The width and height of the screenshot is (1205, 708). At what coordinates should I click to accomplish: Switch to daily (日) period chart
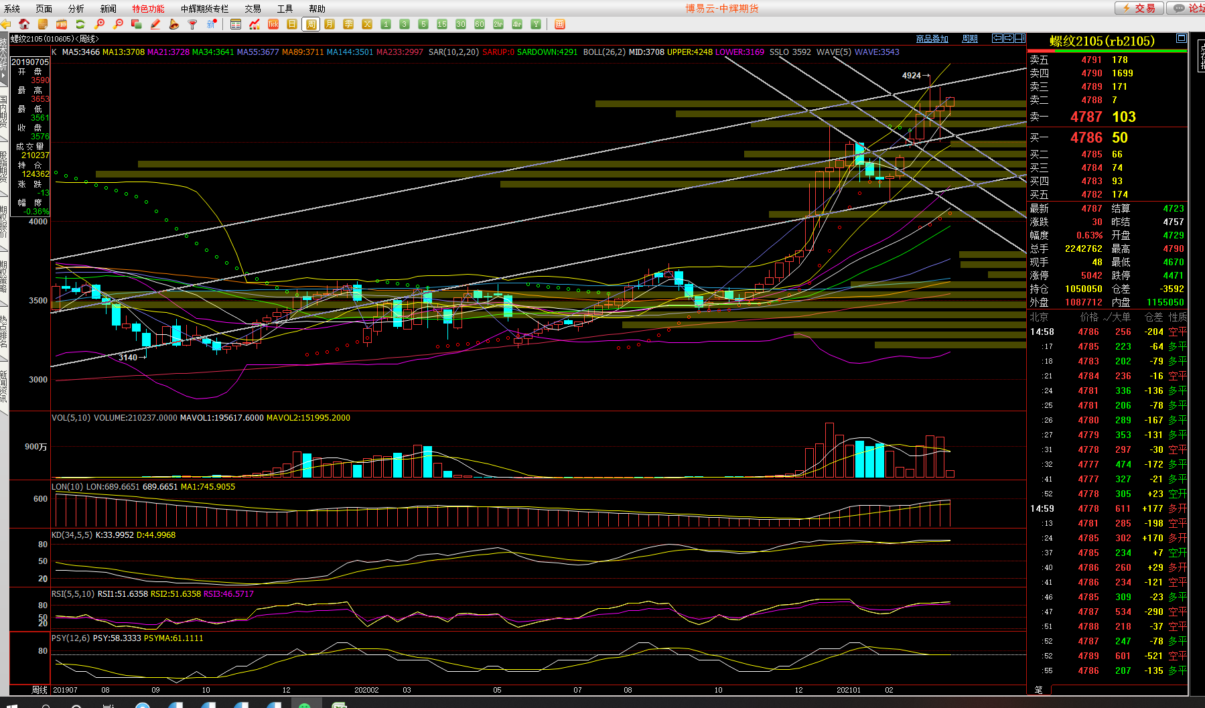tap(292, 24)
